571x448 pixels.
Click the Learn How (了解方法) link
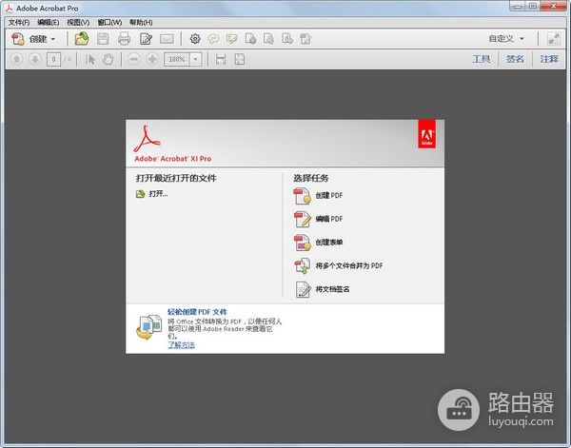click(x=181, y=344)
